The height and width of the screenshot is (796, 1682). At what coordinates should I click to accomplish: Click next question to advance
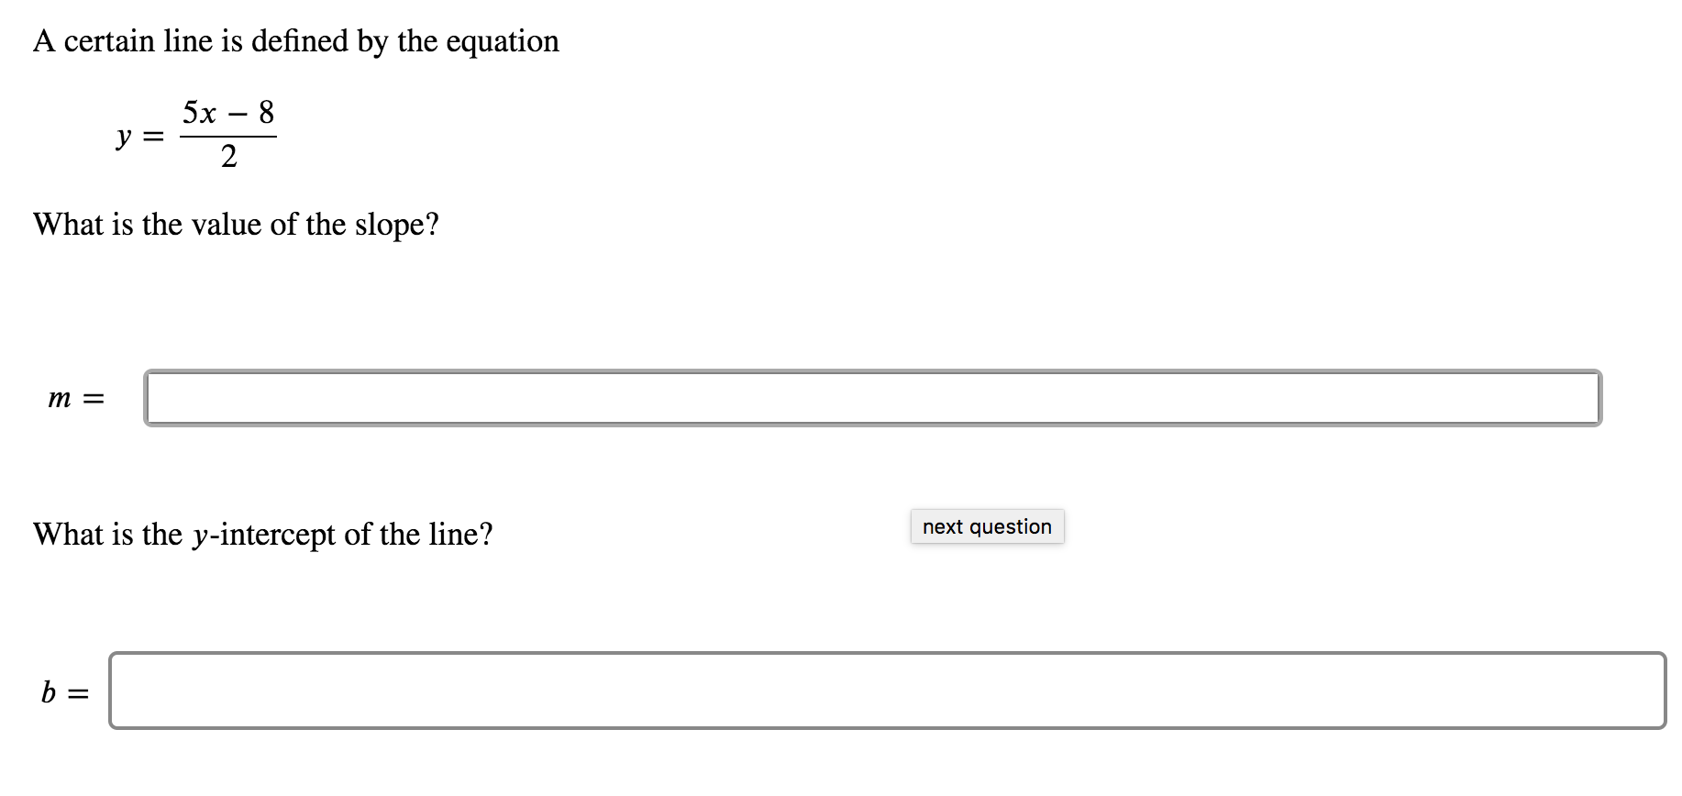[986, 526]
